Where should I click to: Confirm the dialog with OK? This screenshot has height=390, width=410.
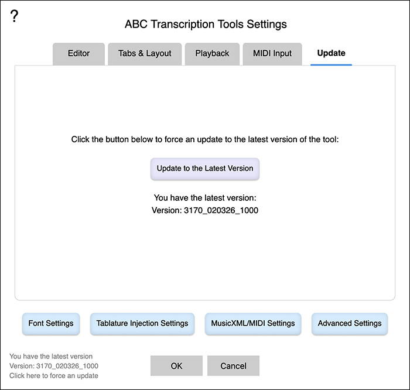pos(176,366)
